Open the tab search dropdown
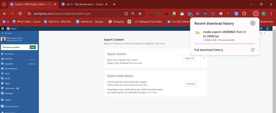276x113 pixels. (x=4, y=4)
